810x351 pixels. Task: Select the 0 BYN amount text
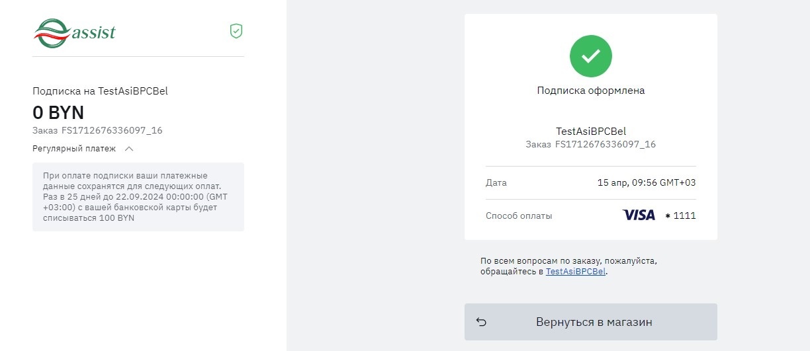tap(58, 113)
